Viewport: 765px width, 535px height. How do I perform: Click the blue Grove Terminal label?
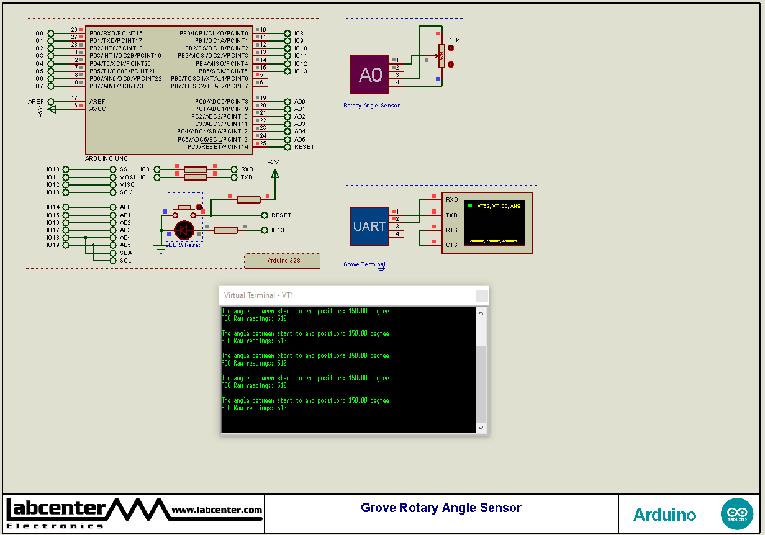[x=364, y=264]
